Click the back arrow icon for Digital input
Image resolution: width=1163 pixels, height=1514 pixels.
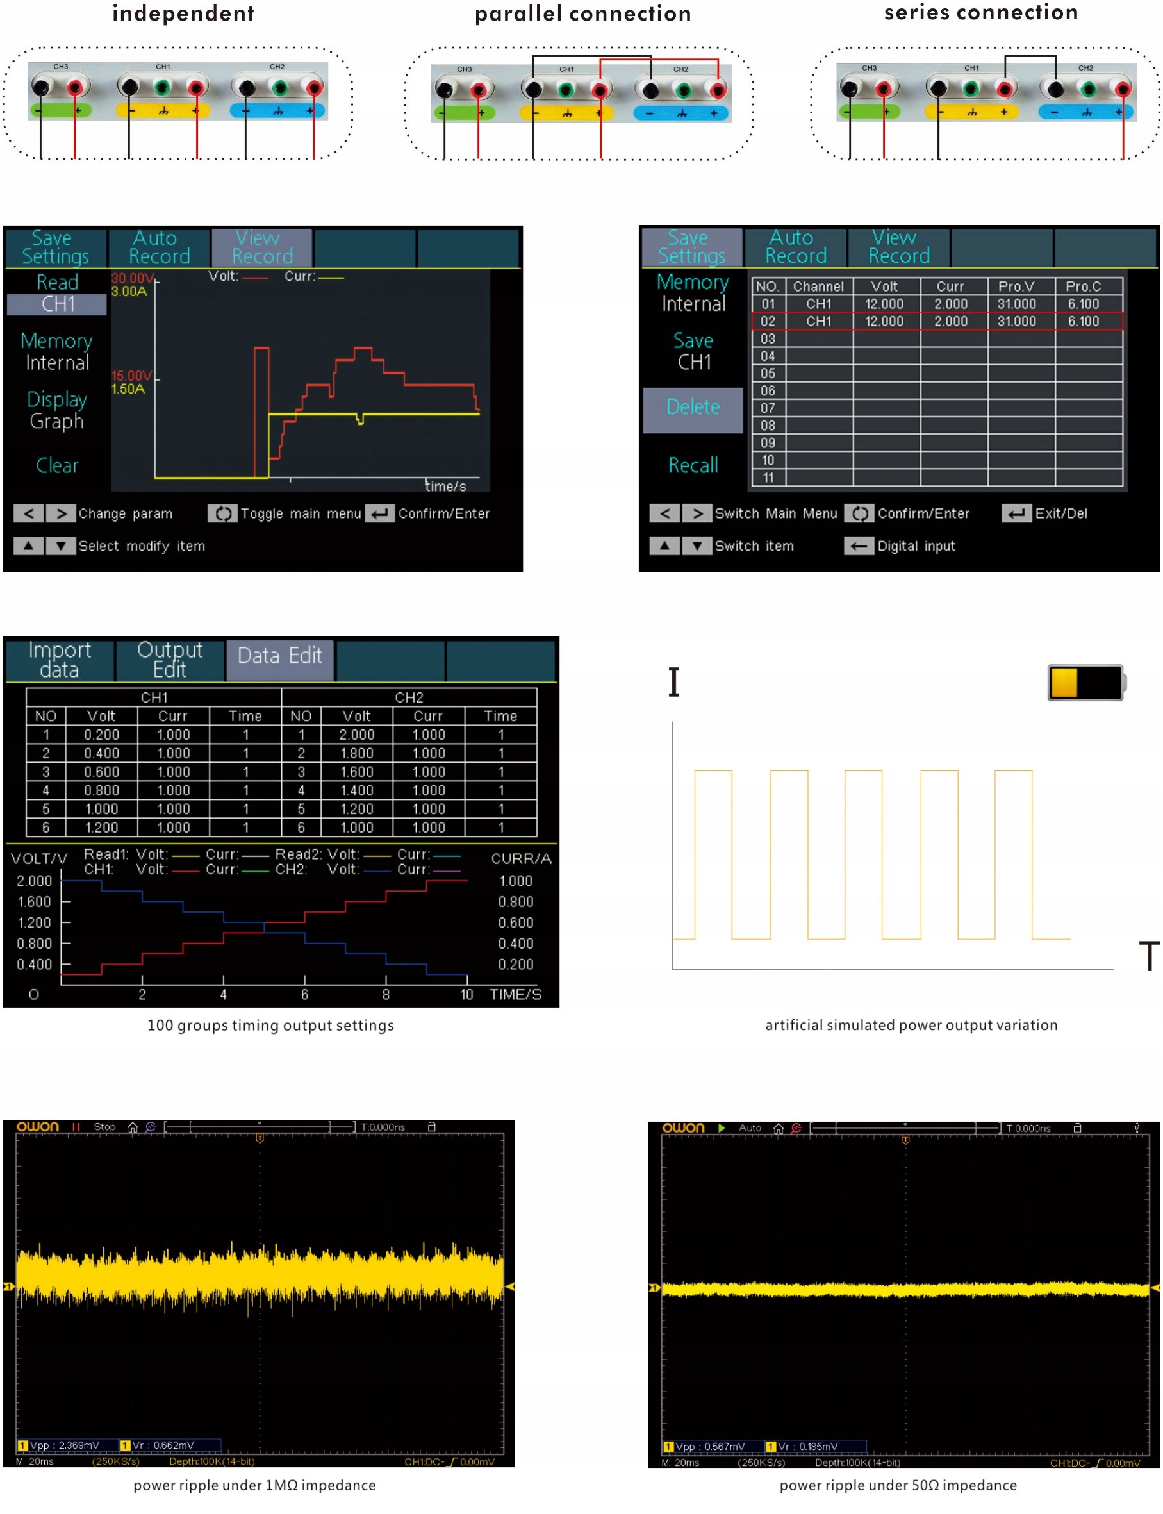[859, 545]
